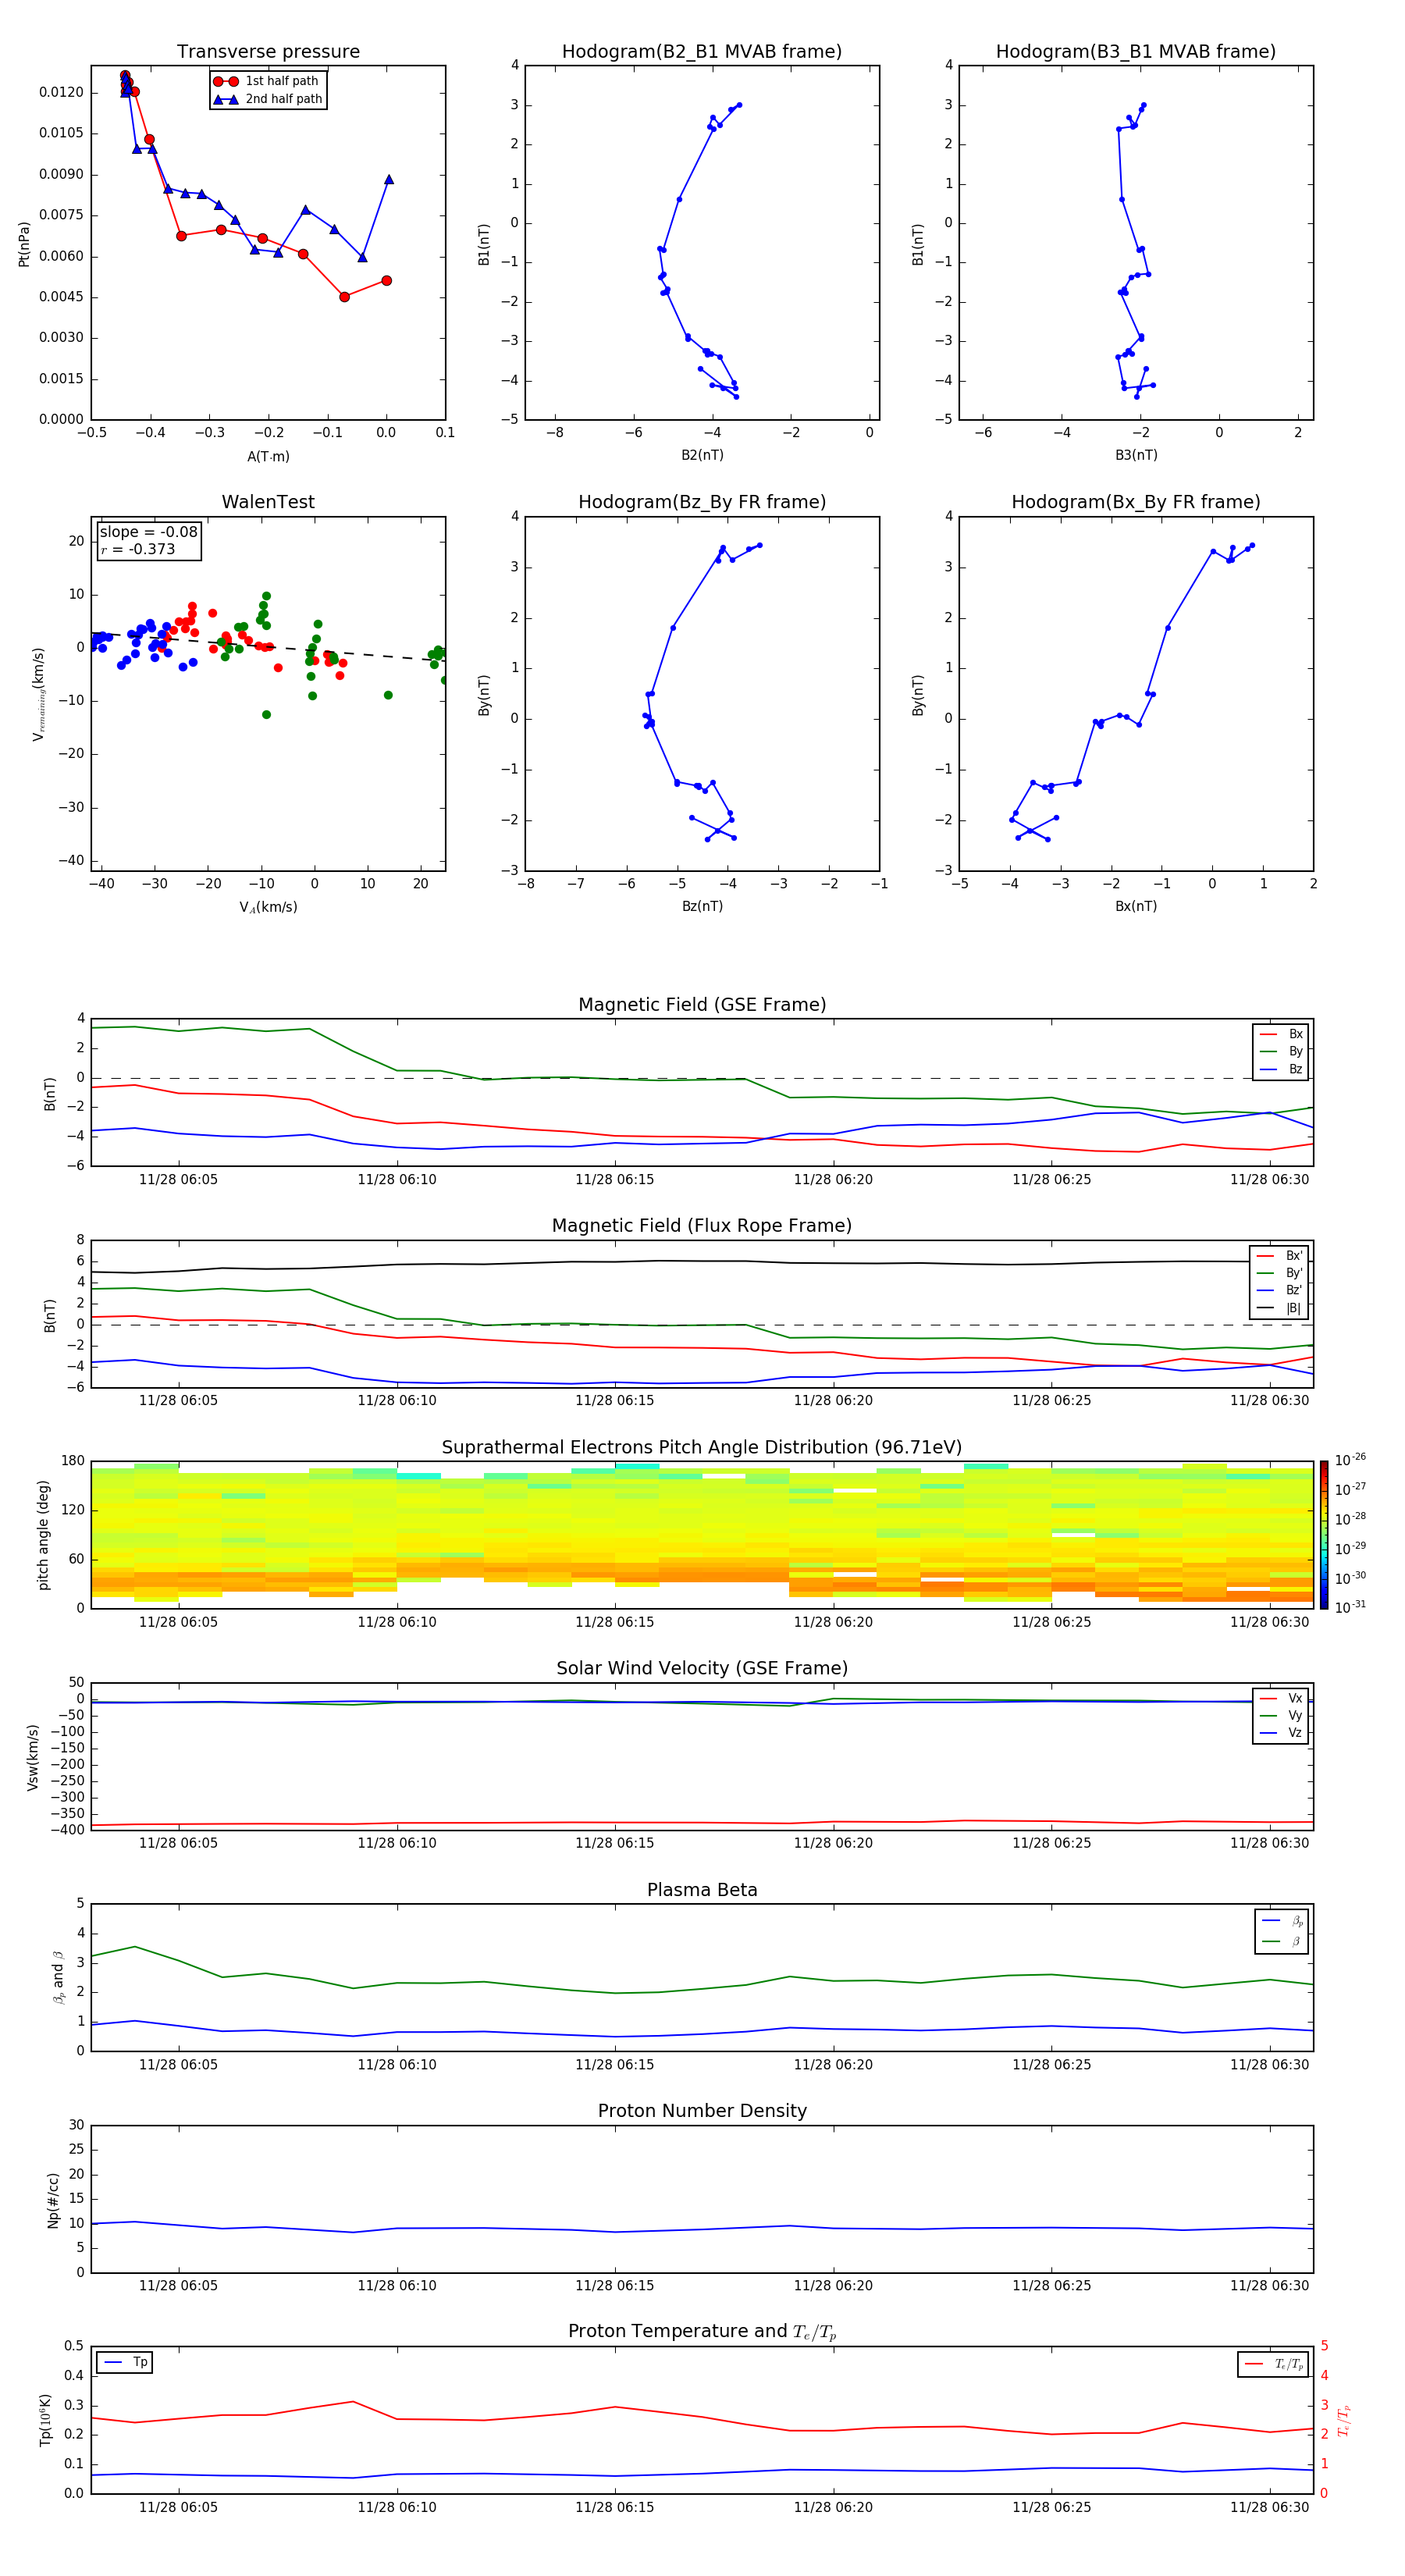
Task: Click the 'Proton Number Density' title
Action: (x=702, y=2111)
